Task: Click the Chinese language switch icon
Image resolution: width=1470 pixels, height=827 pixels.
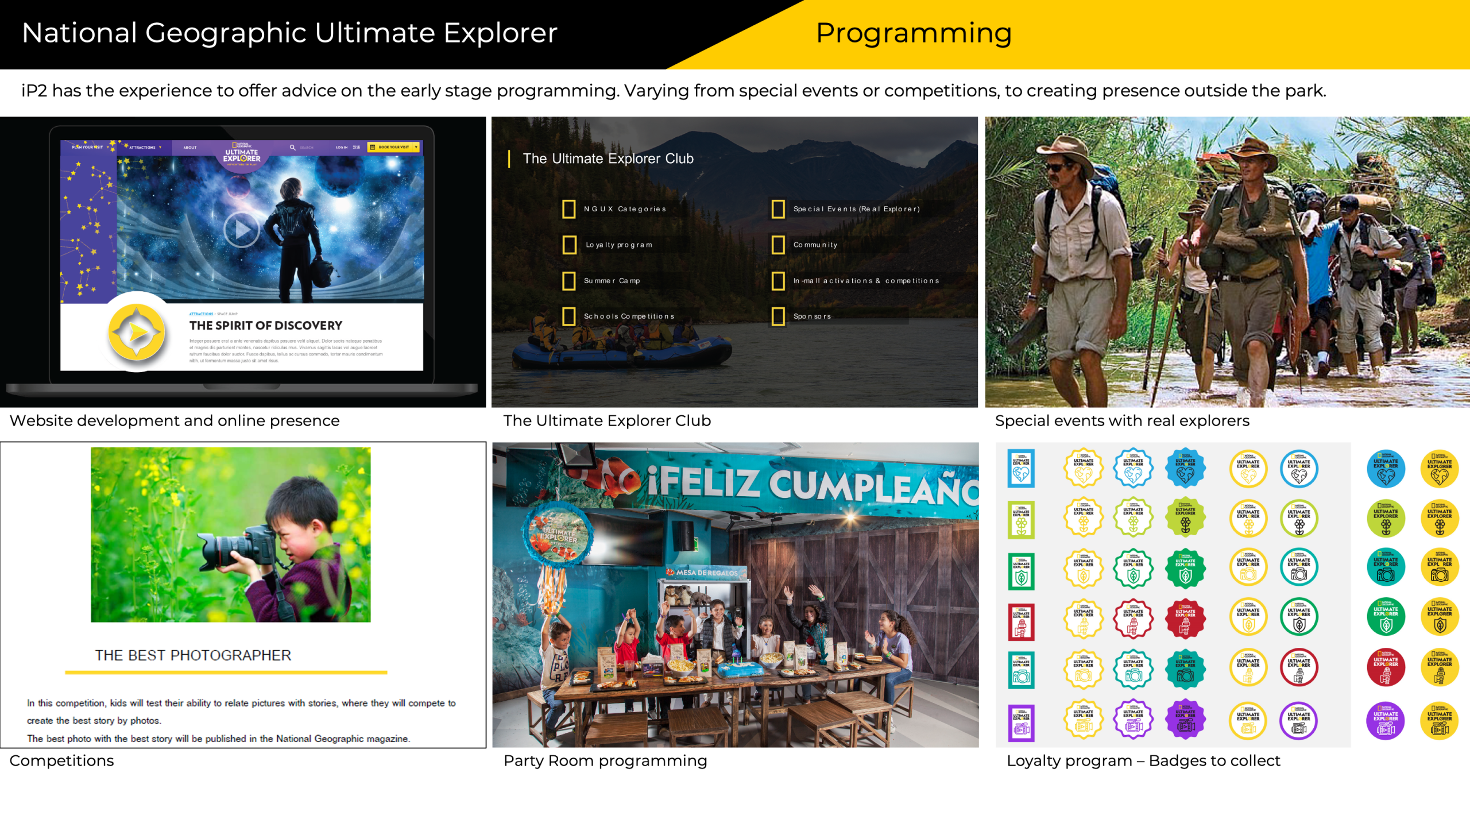Action: (x=356, y=147)
